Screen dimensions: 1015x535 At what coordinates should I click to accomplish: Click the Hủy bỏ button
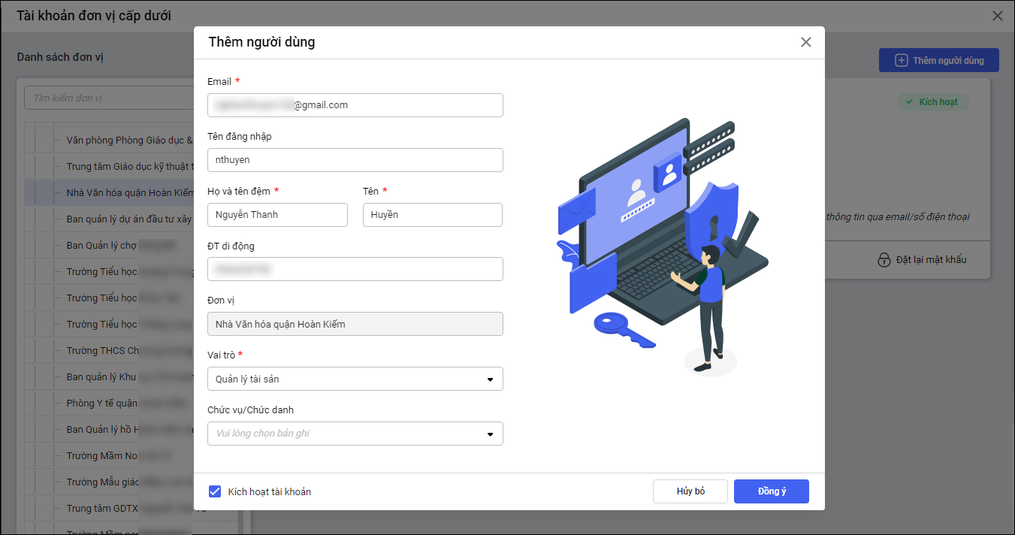(x=690, y=491)
